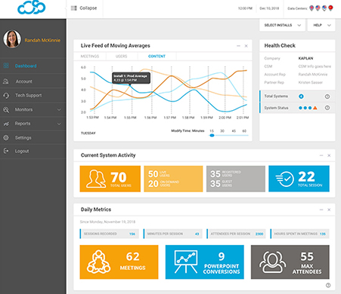Click the Reports chart icon

click(x=6, y=124)
